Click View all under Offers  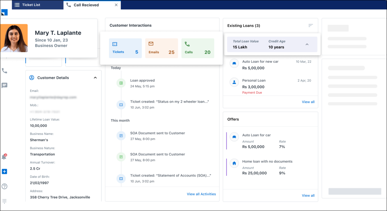tap(308, 195)
